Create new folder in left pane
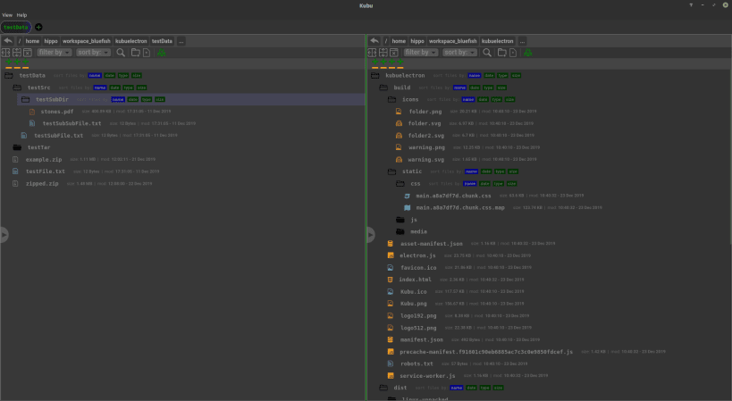The height and width of the screenshot is (401, 732). [135, 53]
